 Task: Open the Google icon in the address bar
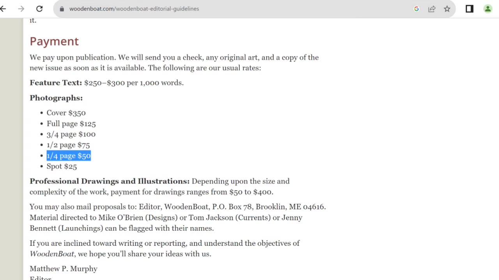[x=416, y=9]
